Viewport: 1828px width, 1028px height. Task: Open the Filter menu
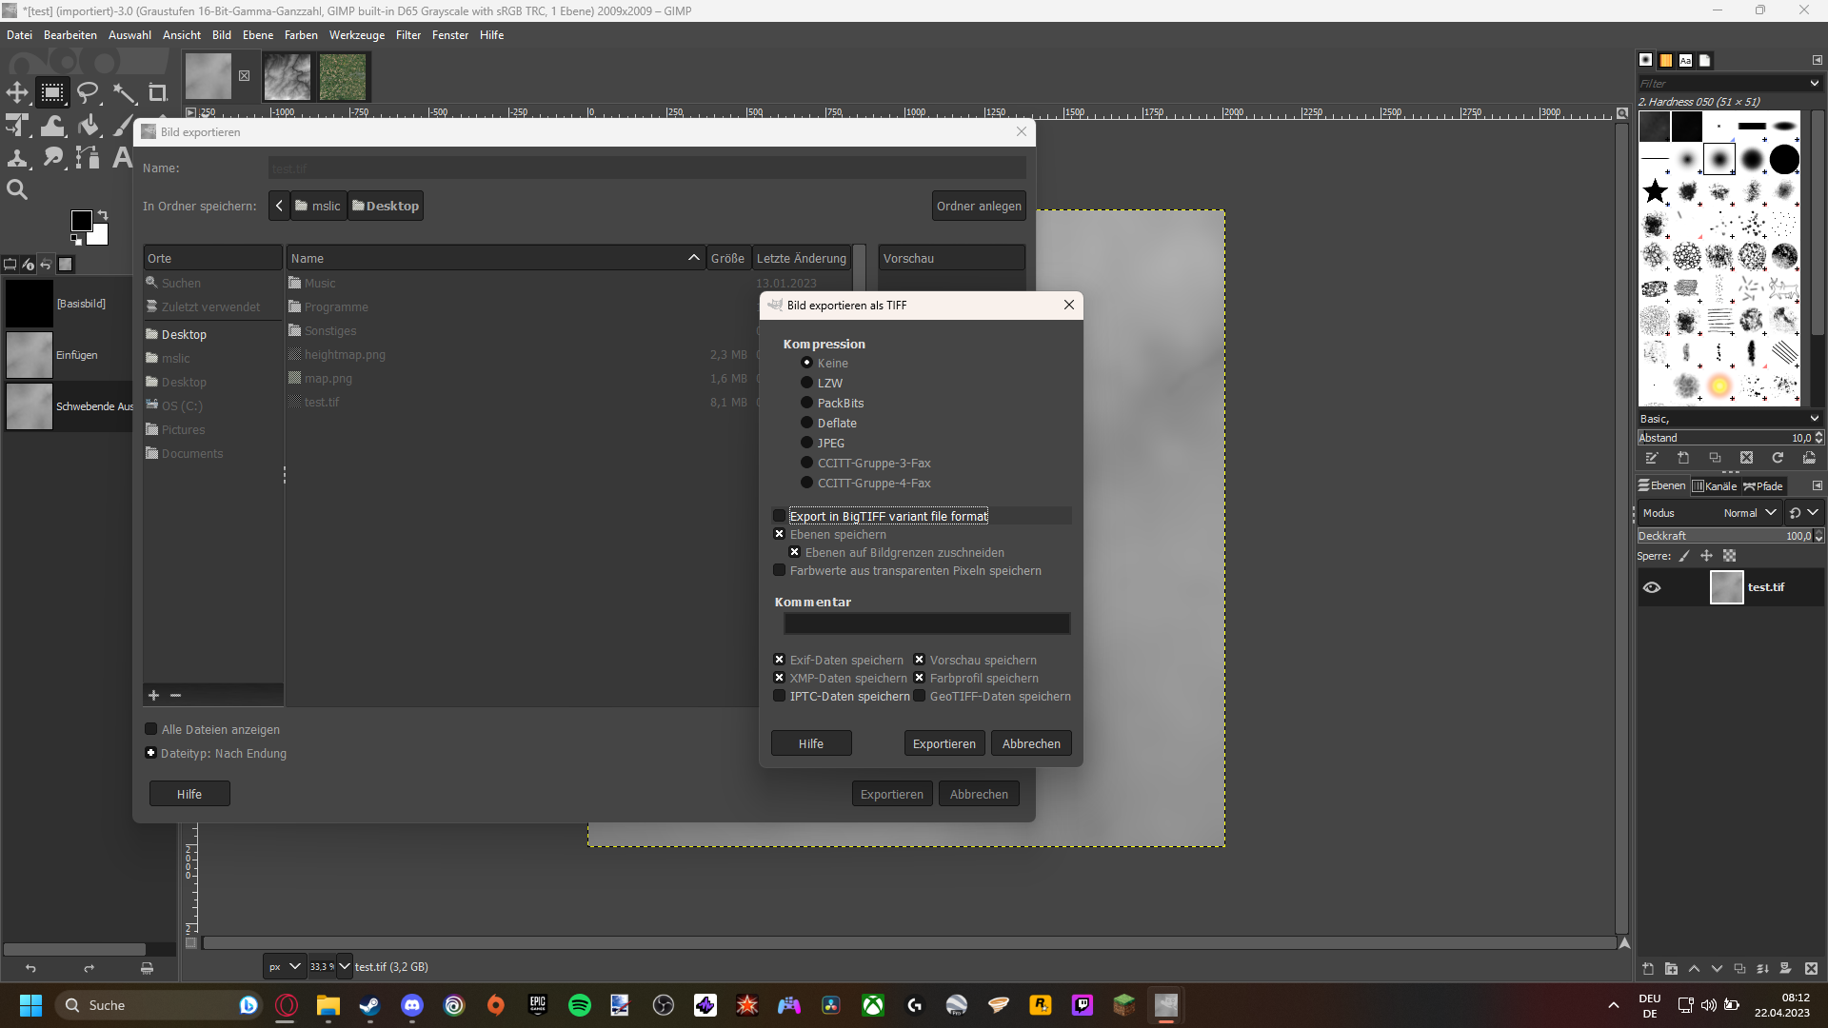click(x=407, y=35)
